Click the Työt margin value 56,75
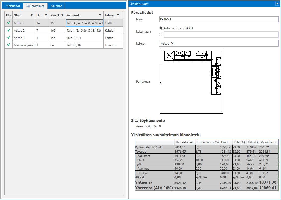The height and width of the screenshot is (200, 281). tap(250, 164)
